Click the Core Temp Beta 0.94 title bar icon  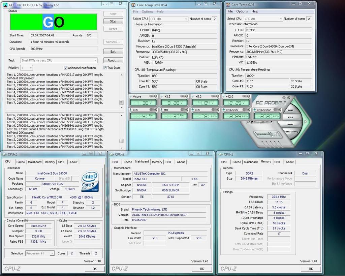pyautogui.click(x=133, y=5)
